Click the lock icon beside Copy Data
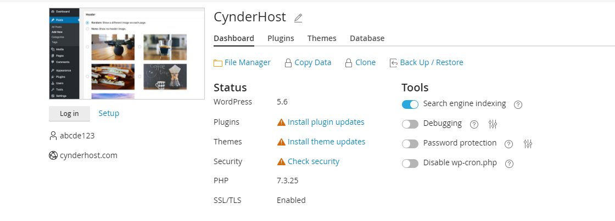Viewport: 615px width, 221px height. click(x=288, y=63)
